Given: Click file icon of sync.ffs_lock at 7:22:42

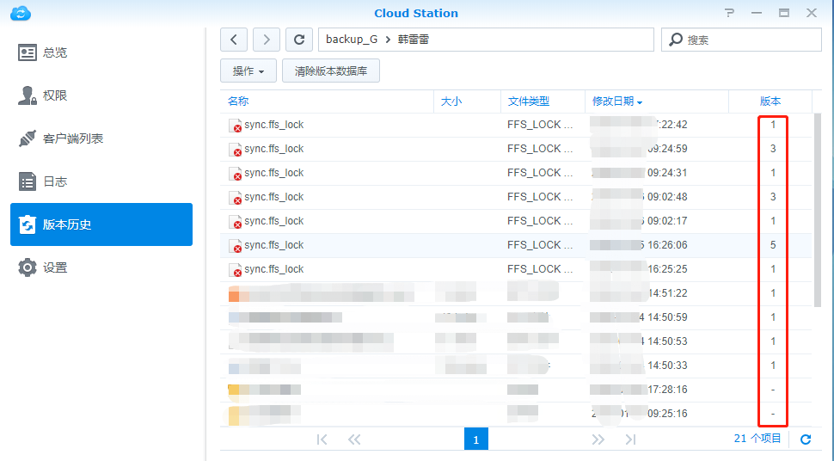Looking at the screenshot, I should [235, 126].
